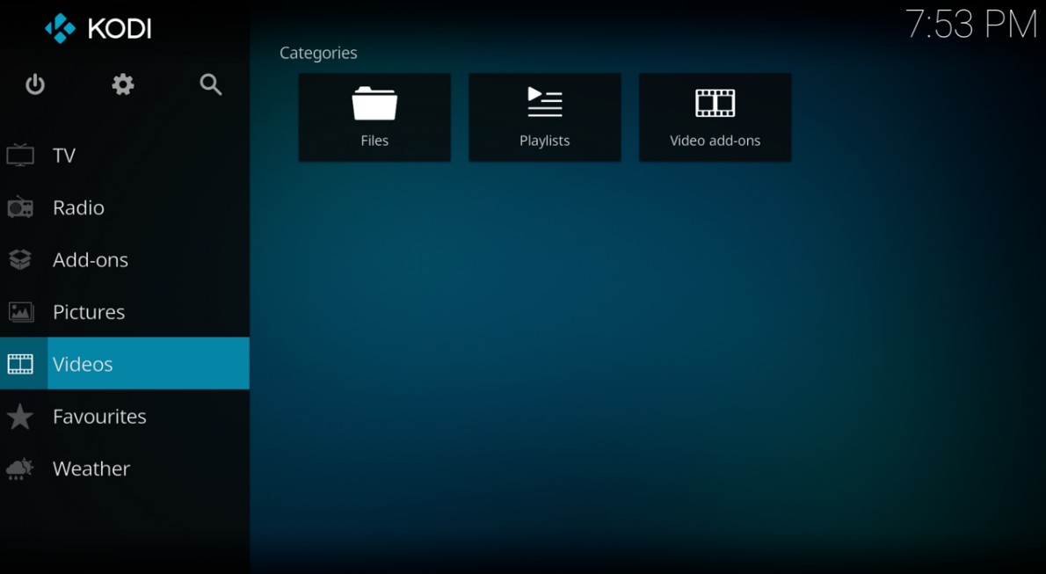Open the Favourites star icon
Screen dimensions: 1046x574
click(x=21, y=416)
